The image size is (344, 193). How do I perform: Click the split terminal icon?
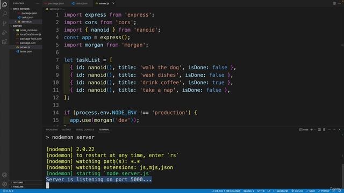(319, 130)
